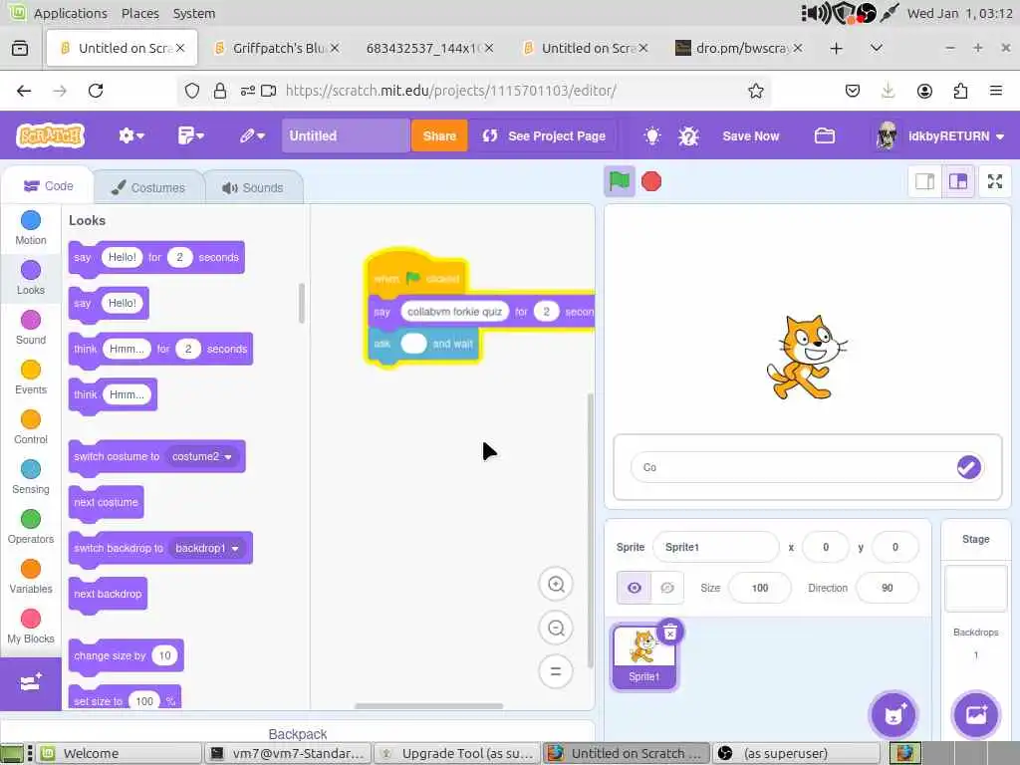
Task: Open the Places system menu
Action: tap(139, 13)
